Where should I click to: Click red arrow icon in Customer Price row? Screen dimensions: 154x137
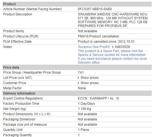[x=78, y=83]
